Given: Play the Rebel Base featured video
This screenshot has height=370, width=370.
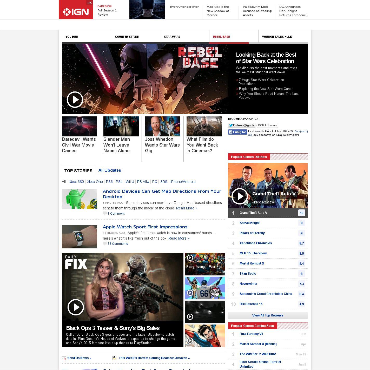Looking at the screenshot, I should [75, 100].
